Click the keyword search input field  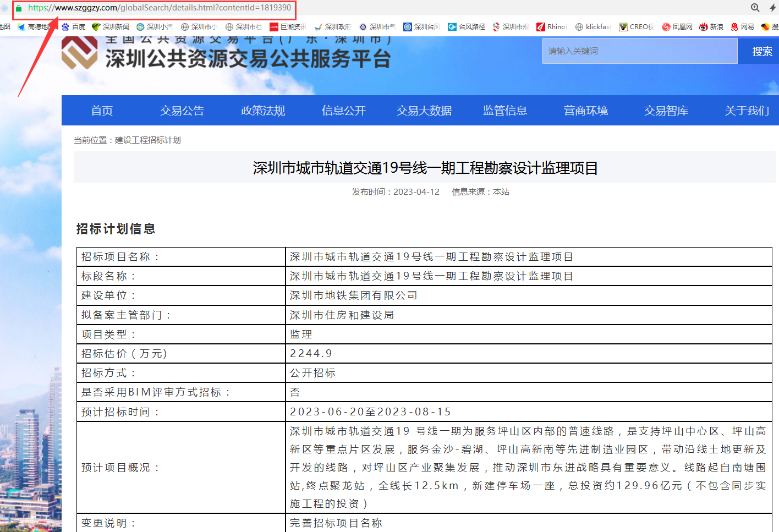point(639,51)
